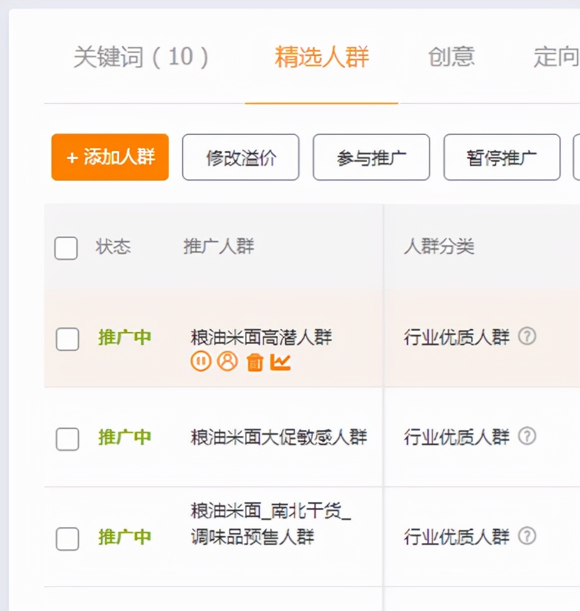View data report via the chart icon

[x=281, y=360]
